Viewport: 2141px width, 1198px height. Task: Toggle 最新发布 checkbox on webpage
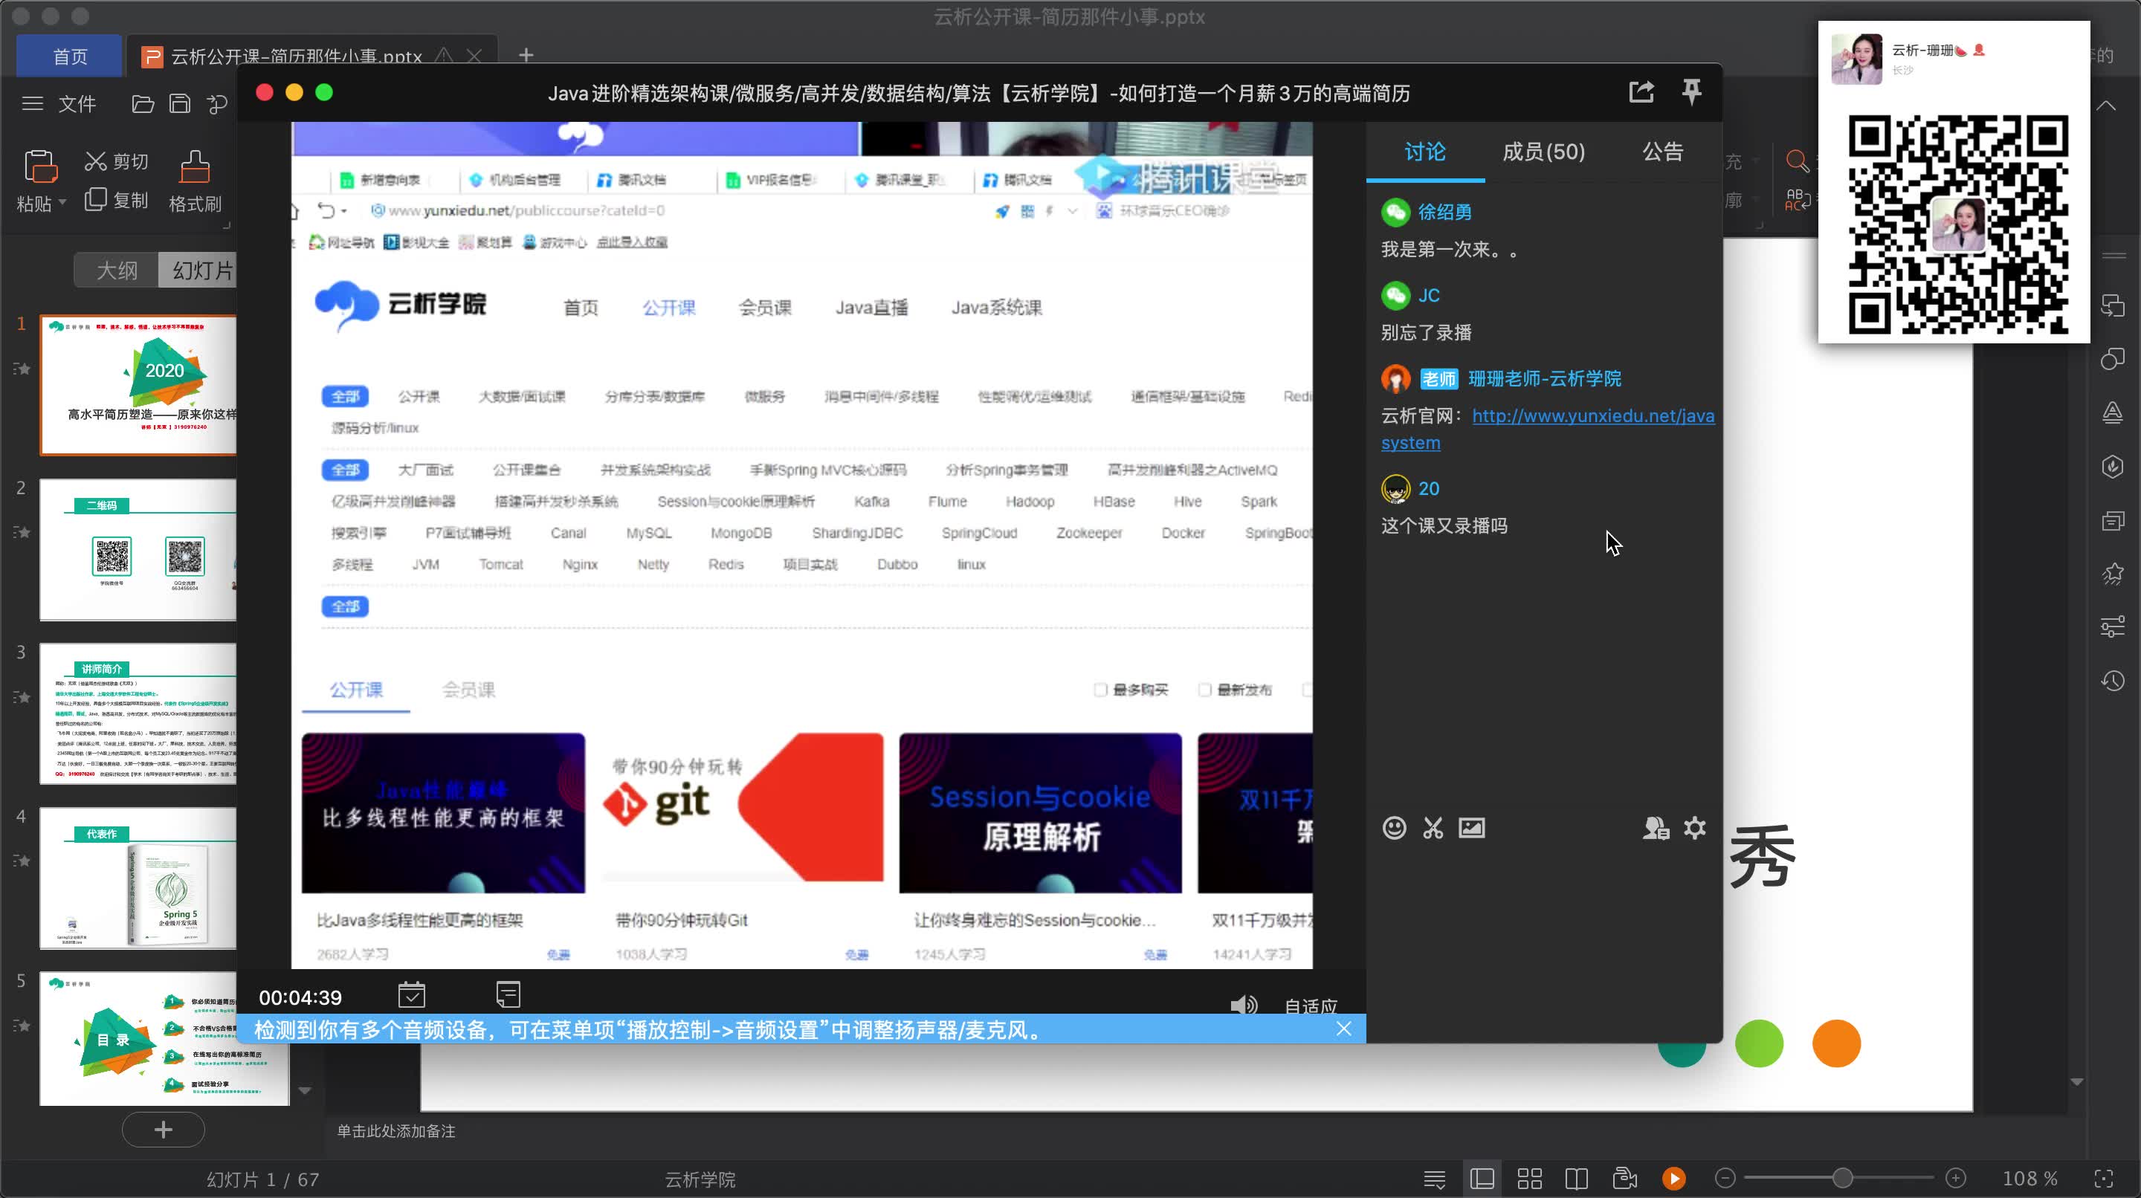click(1204, 690)
